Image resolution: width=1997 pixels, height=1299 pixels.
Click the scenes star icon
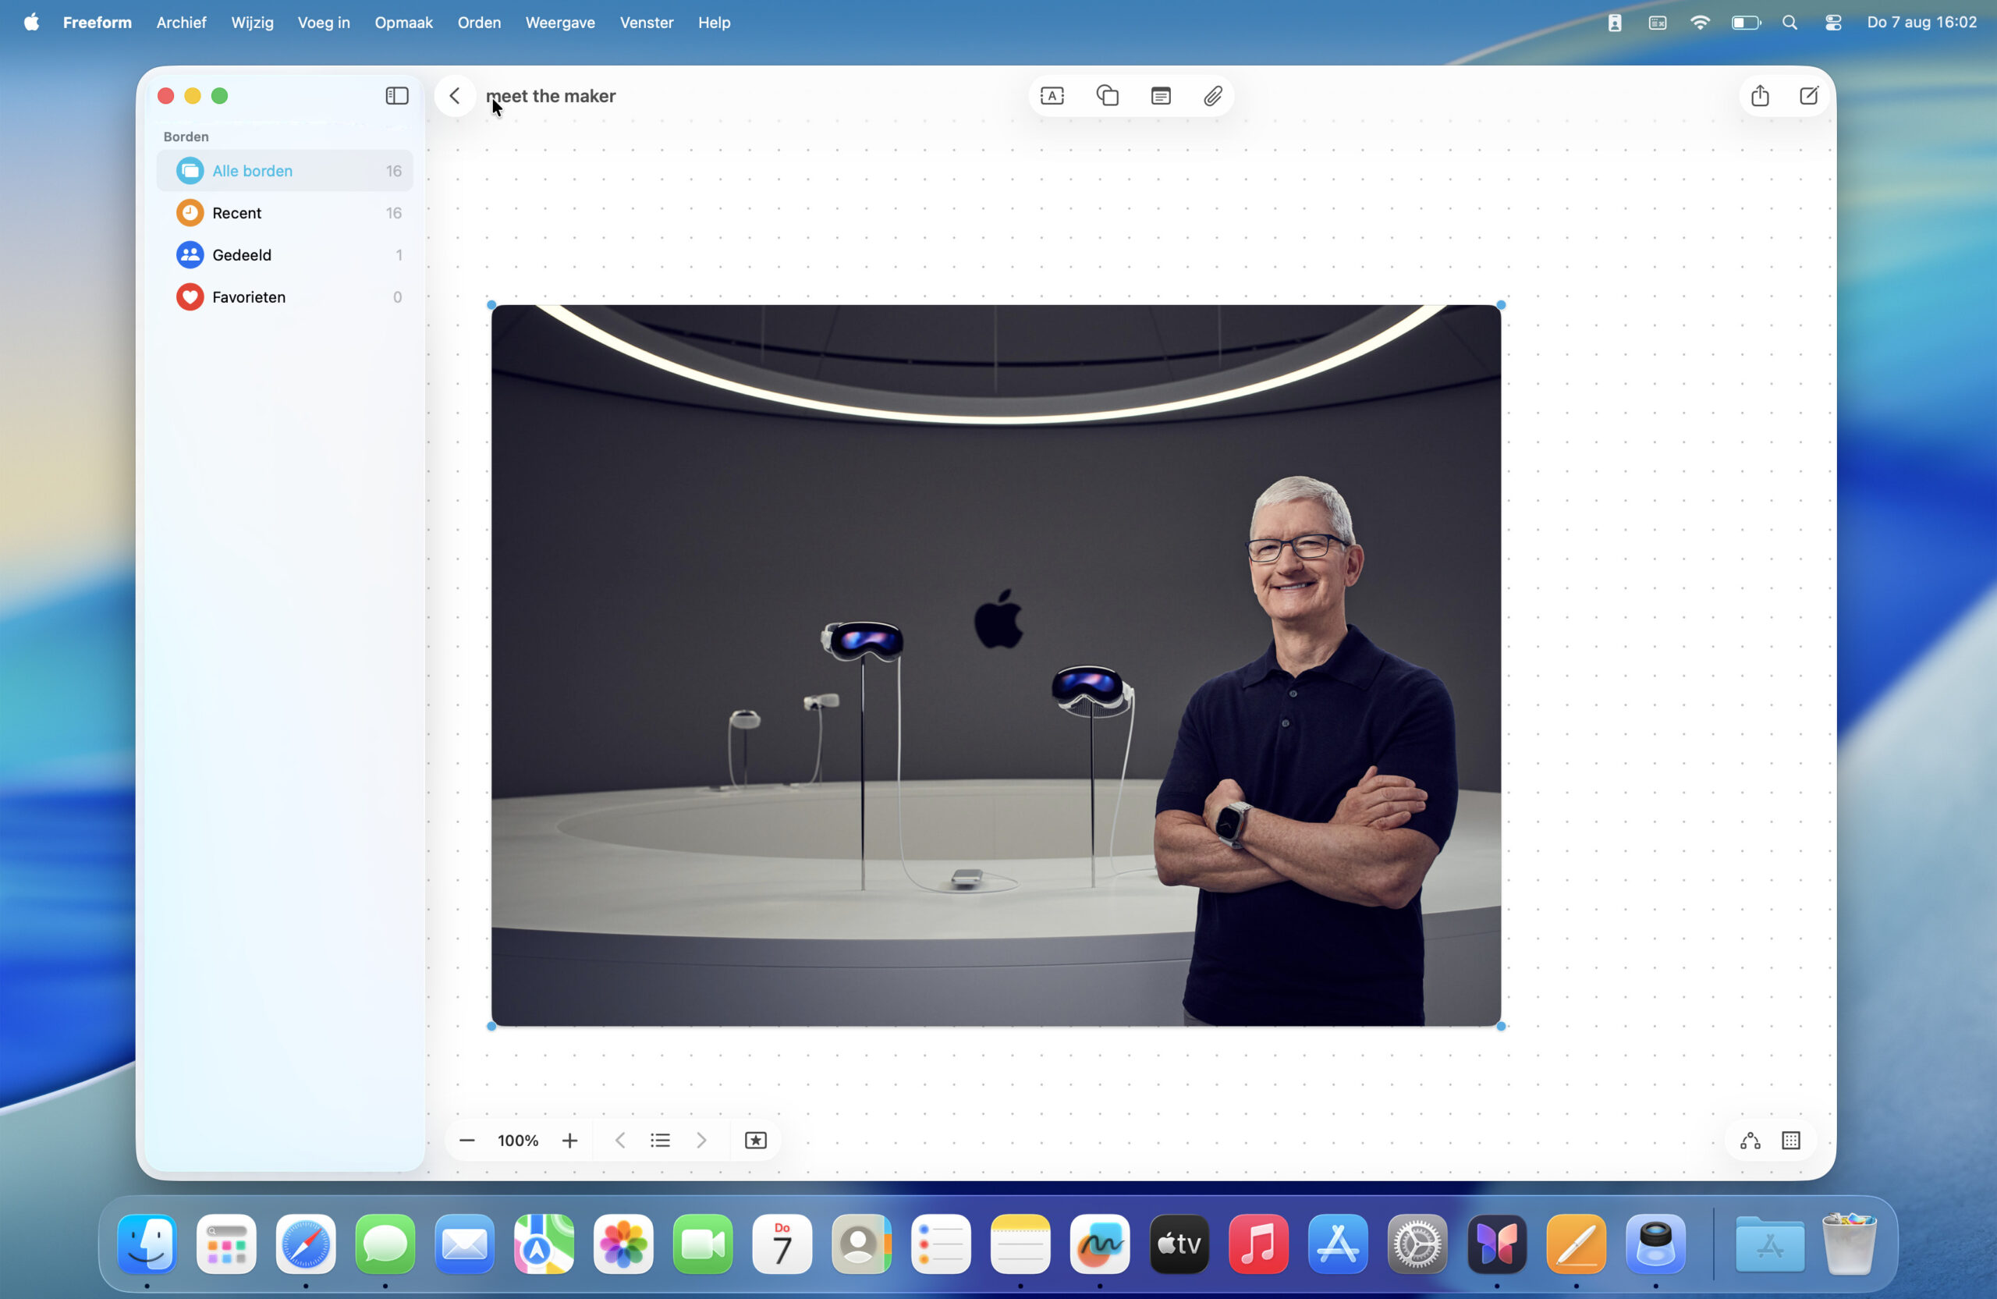pyautogui.click(x=755, y=1140)
